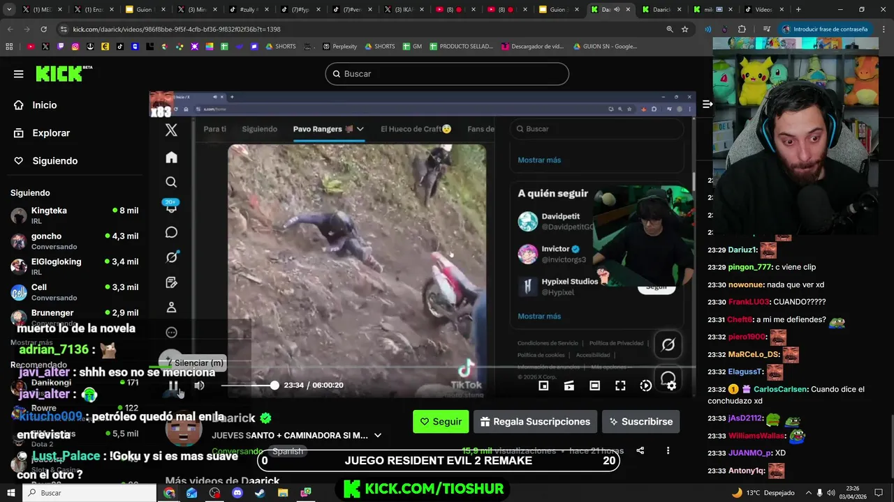This screenshot has height=502, width=894.
Task: Select El Hueco de Craft tab
Action: 416,129
